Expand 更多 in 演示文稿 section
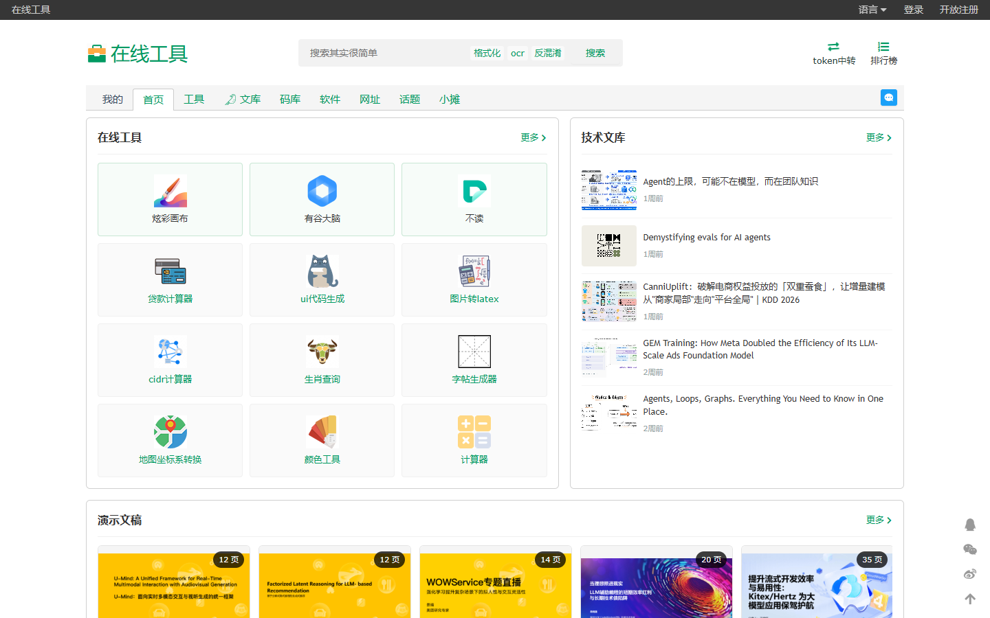Image resolution: width=990 pixels, height=618 pixels. [x=879, y=520]
